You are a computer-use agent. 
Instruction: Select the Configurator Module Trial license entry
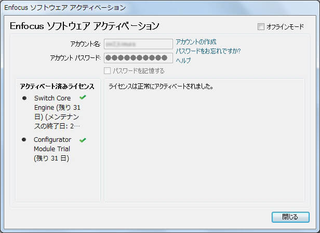tap(52, 149)
